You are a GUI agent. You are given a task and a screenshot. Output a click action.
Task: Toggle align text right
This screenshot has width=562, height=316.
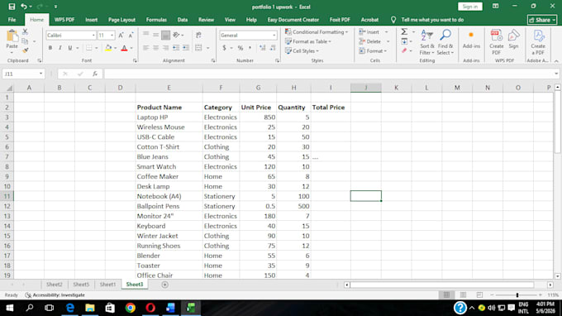click(x=165, y=48)
